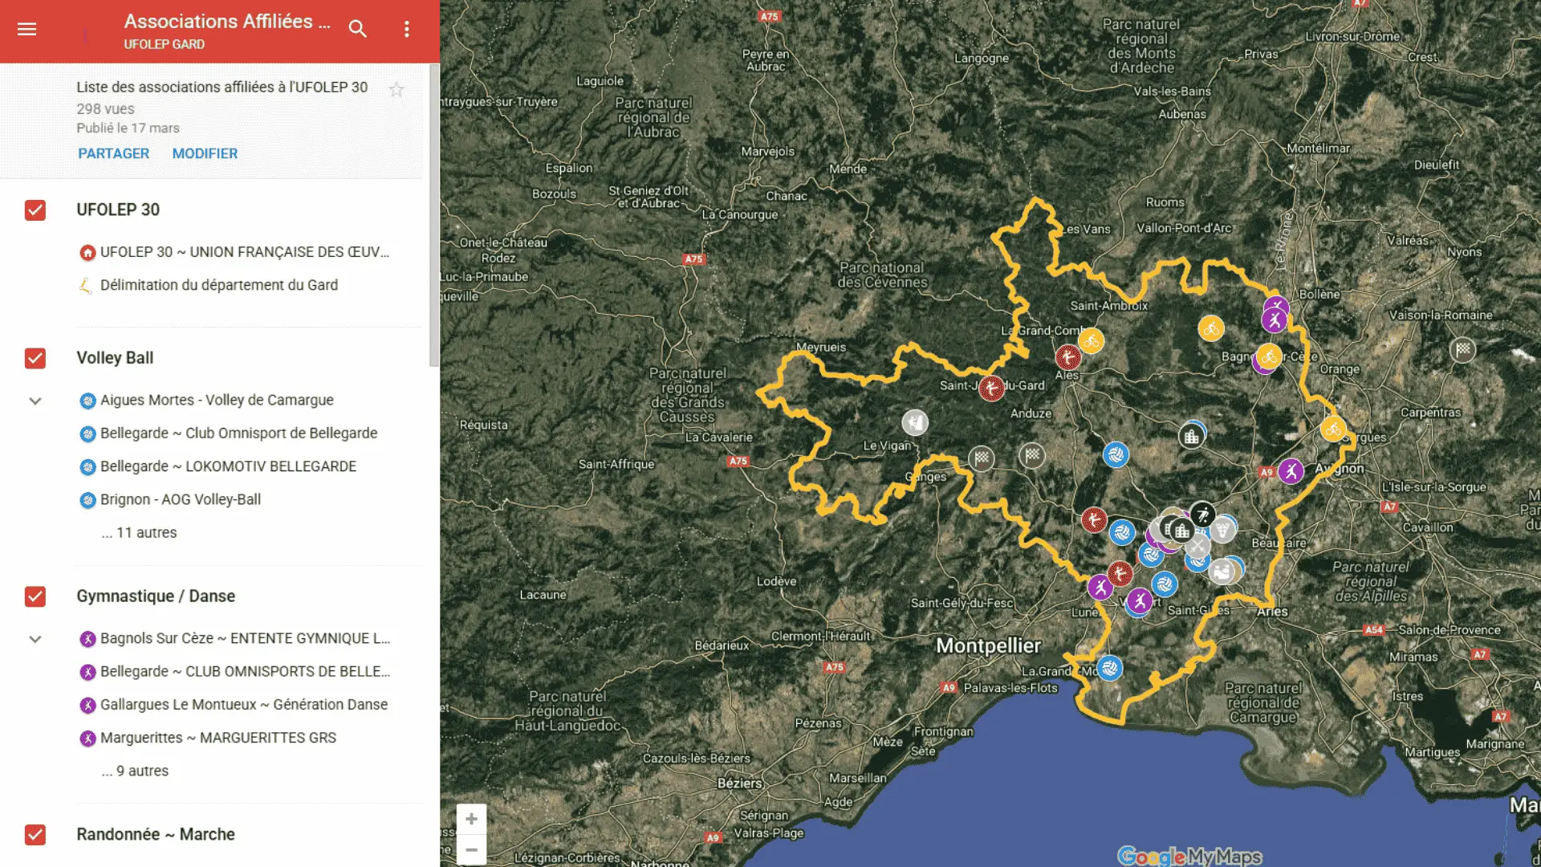Zoom in the map with plus button
The image size is (1541, 867).
[471, 819]
